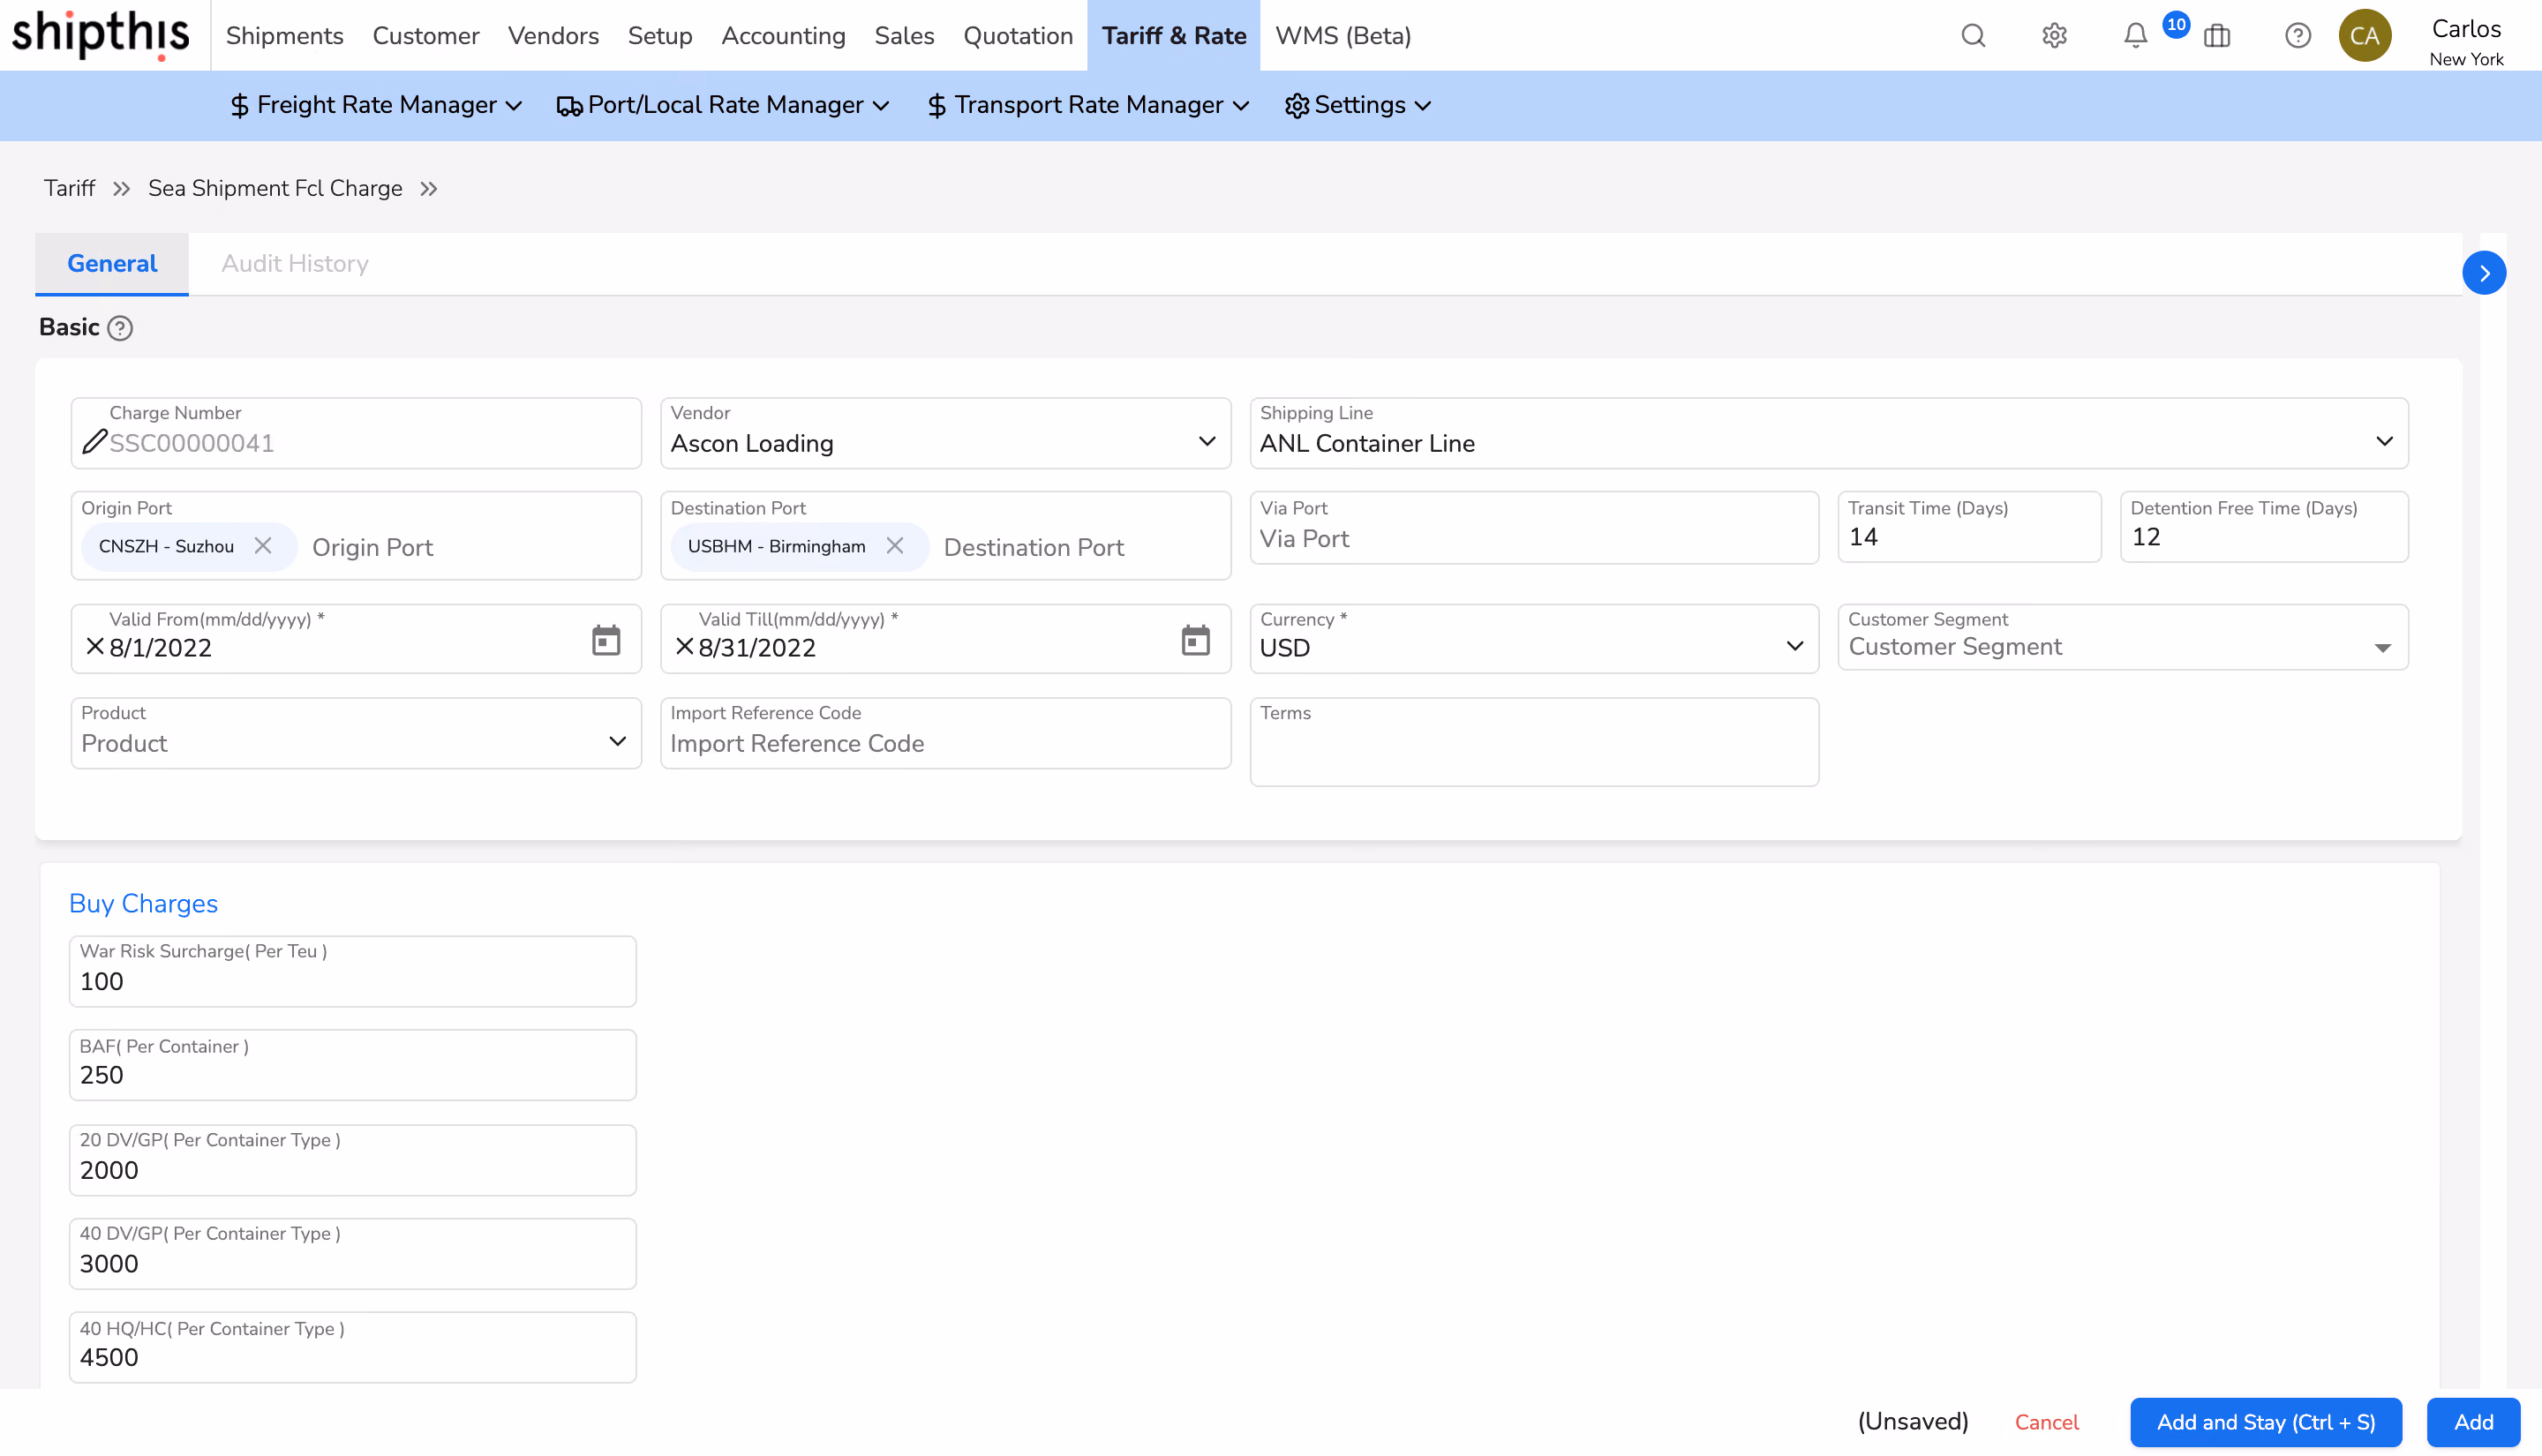Open the Valid Till calendar picker

[x=1195, y=640]
